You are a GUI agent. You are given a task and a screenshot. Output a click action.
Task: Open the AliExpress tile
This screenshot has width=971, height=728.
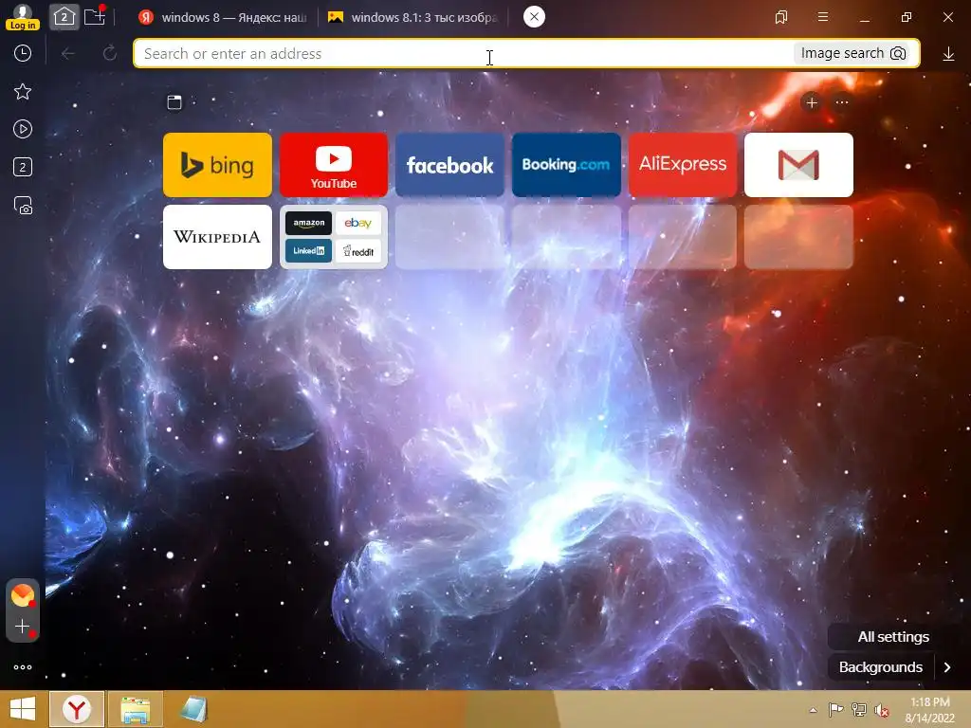point(683,165)
